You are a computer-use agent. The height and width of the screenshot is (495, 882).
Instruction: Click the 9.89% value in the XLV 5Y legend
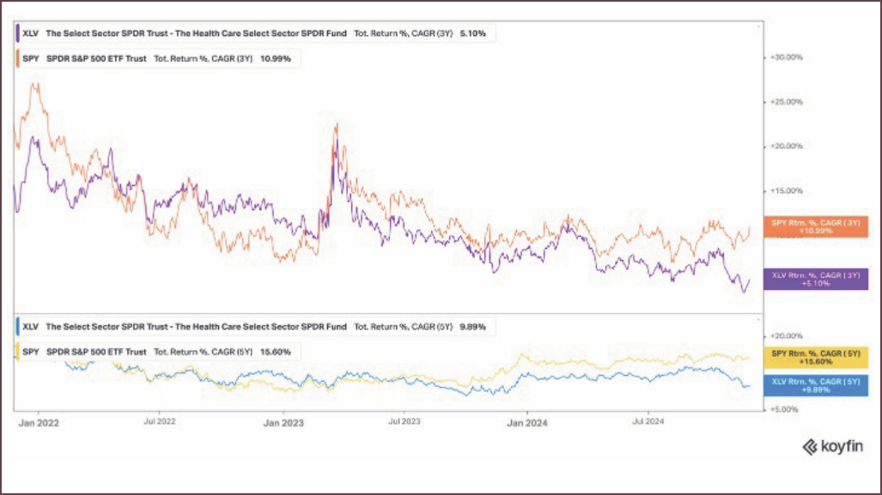(472, 327)
